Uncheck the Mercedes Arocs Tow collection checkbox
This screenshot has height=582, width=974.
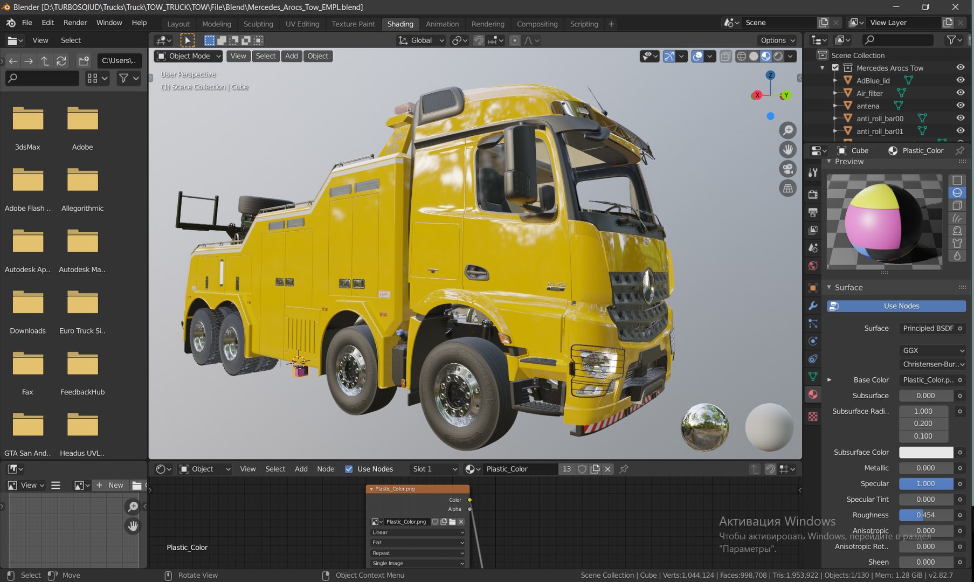click(835, 68)
